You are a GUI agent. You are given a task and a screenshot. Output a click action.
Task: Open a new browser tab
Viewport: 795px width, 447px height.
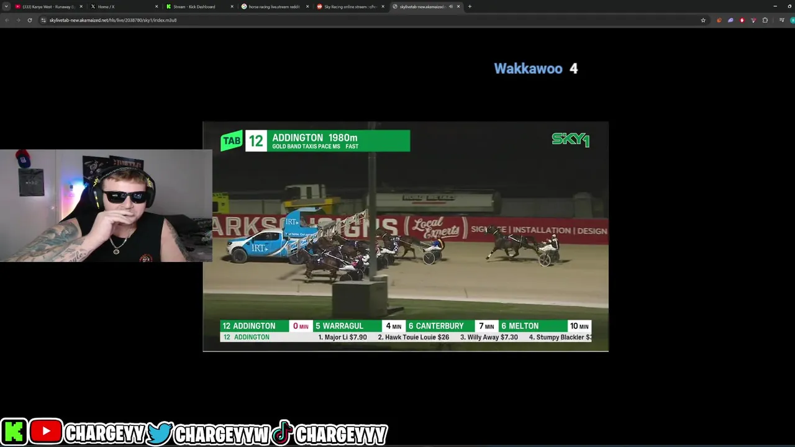coord(470,6)
